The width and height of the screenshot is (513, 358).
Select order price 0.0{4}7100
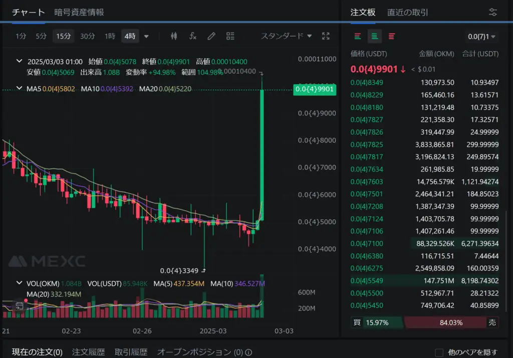366,243
